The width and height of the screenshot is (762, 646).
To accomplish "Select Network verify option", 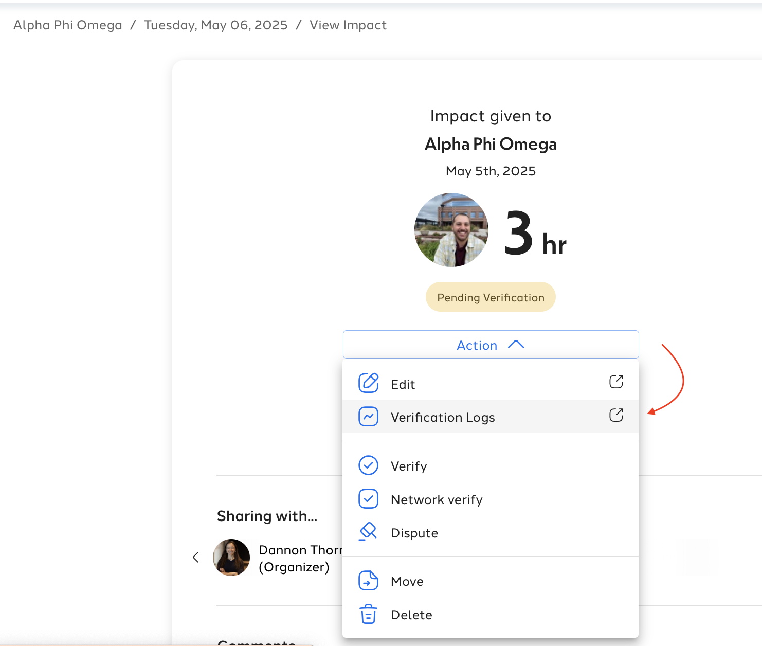I will [x=491, y=499].
